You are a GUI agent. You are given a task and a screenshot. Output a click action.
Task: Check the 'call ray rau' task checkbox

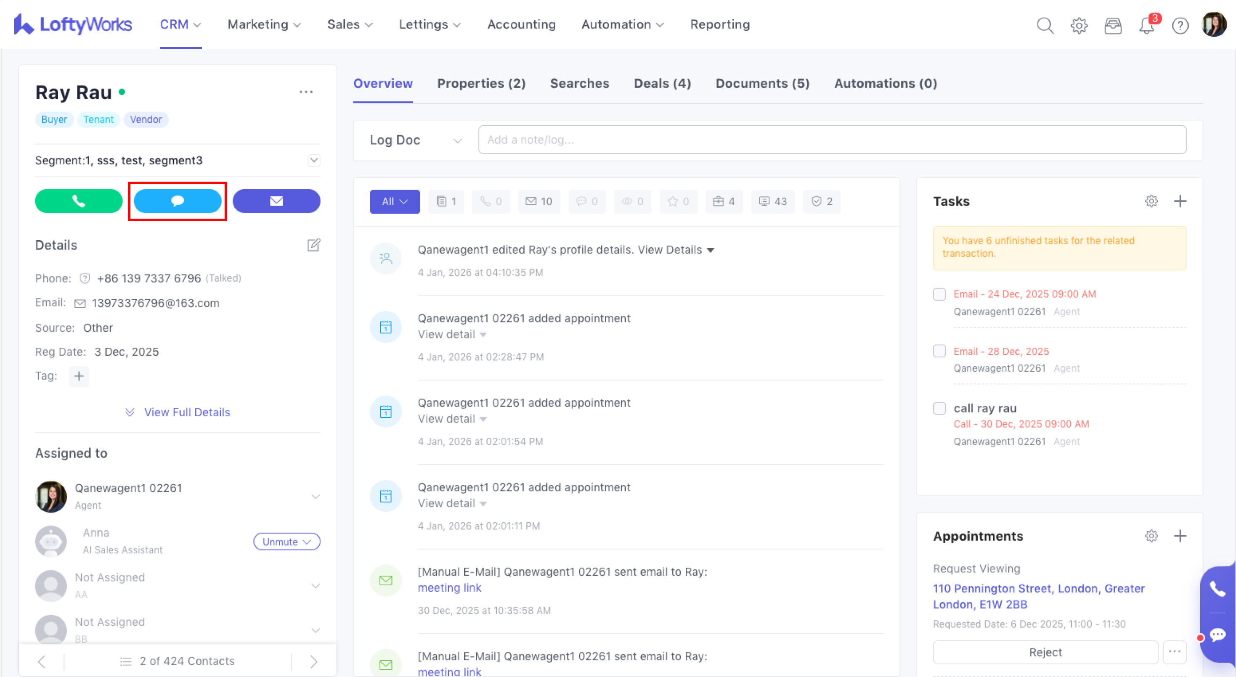(939, 408)
